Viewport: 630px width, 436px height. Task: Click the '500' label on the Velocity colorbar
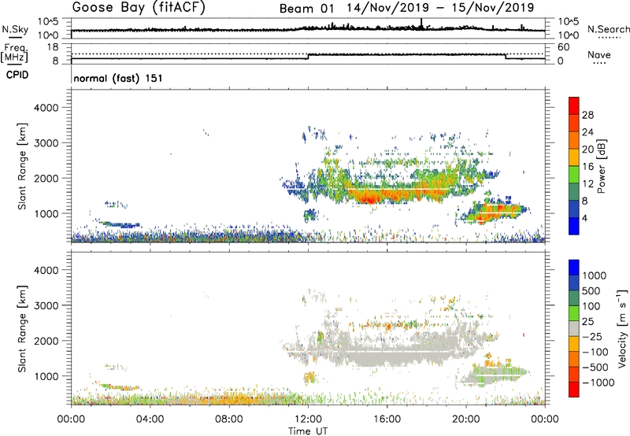[591, 290]
